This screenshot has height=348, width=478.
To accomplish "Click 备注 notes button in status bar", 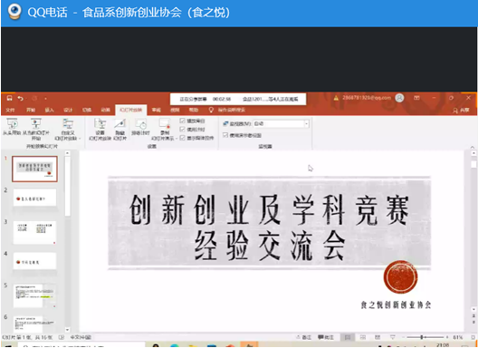I will [303, 337].
